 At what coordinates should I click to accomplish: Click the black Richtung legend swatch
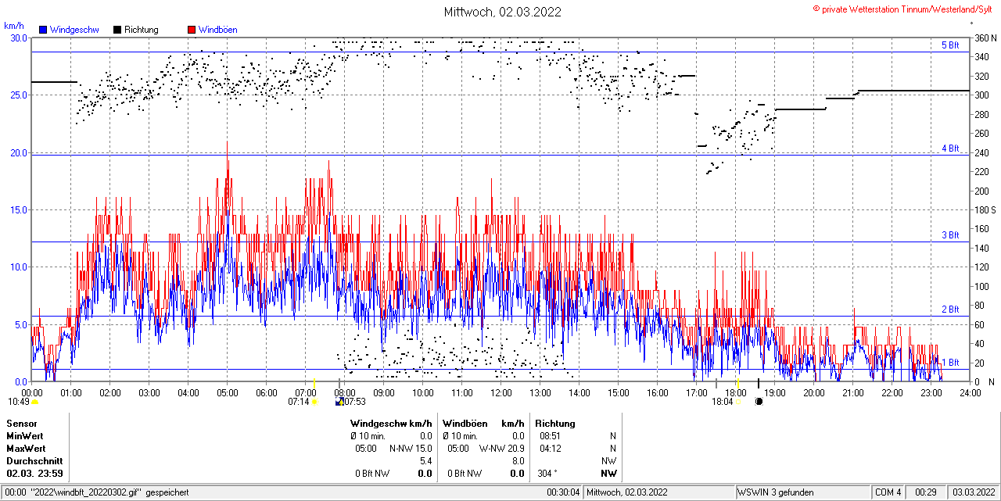tap(117, 30)
